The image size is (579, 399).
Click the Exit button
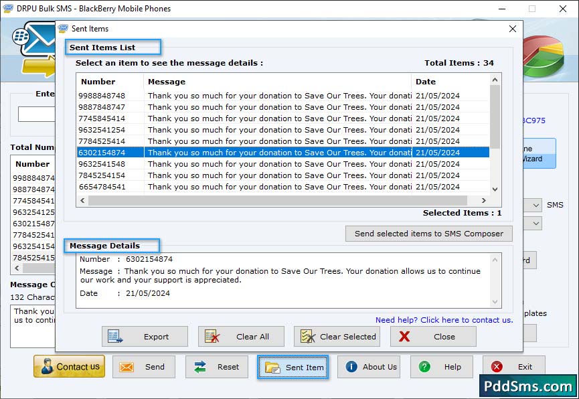pos(513,367)
